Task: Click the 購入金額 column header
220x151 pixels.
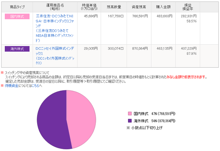Action: [x=163, y=7]
